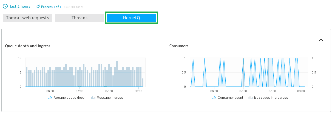Click the process gears icon
This screenshot has width=332, height=113.
38,7
